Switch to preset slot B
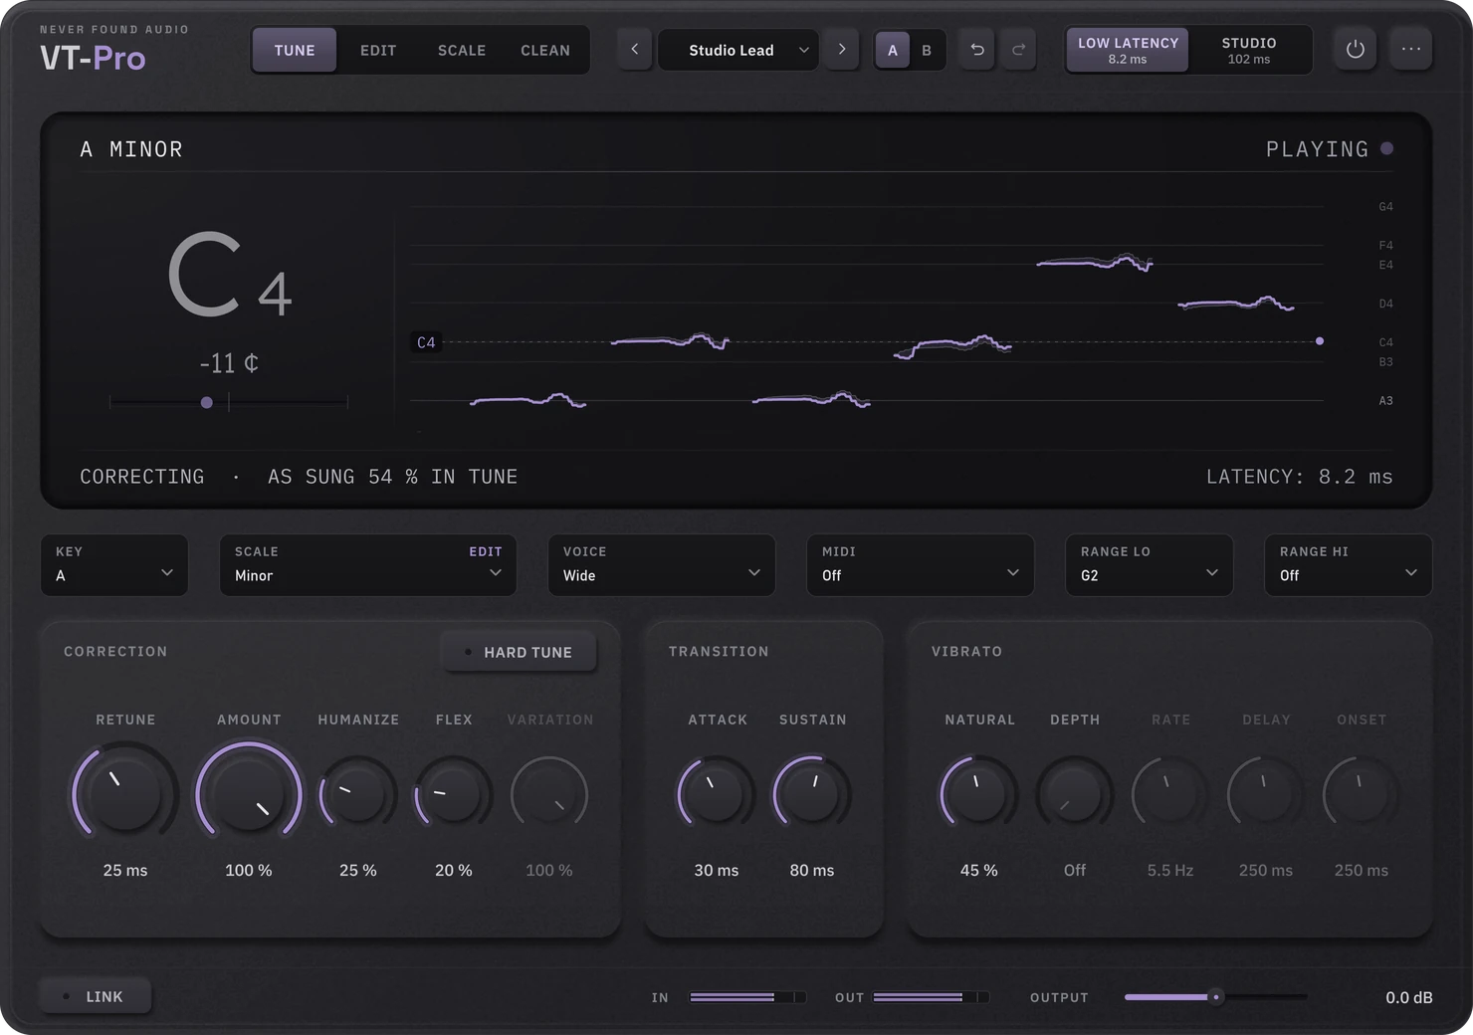The height and width of the screenshot is (1035, 1473). click(927, 50)
